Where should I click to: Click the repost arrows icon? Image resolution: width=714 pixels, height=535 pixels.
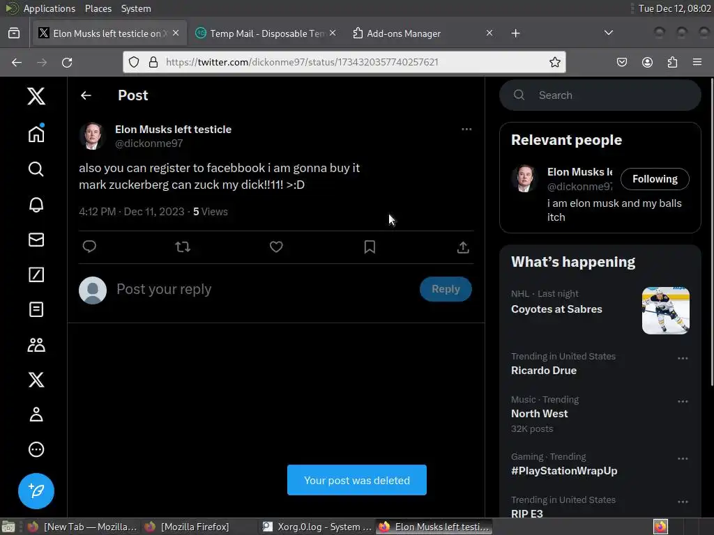pos(183,247)
